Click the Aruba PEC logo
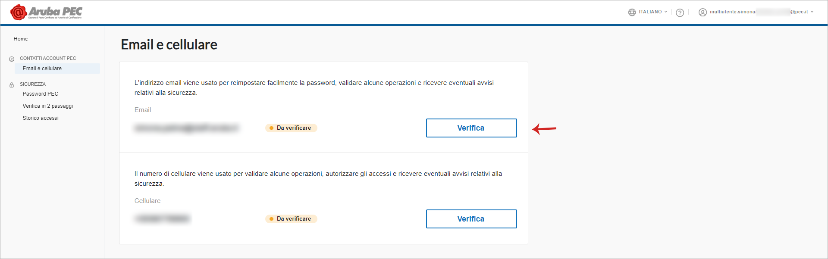 46,12
